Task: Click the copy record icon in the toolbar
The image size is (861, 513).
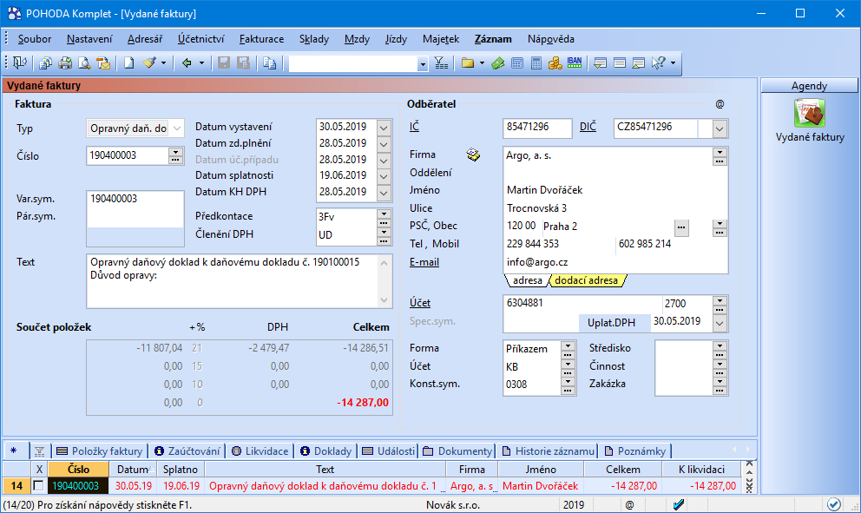Action: click(270, 63)
